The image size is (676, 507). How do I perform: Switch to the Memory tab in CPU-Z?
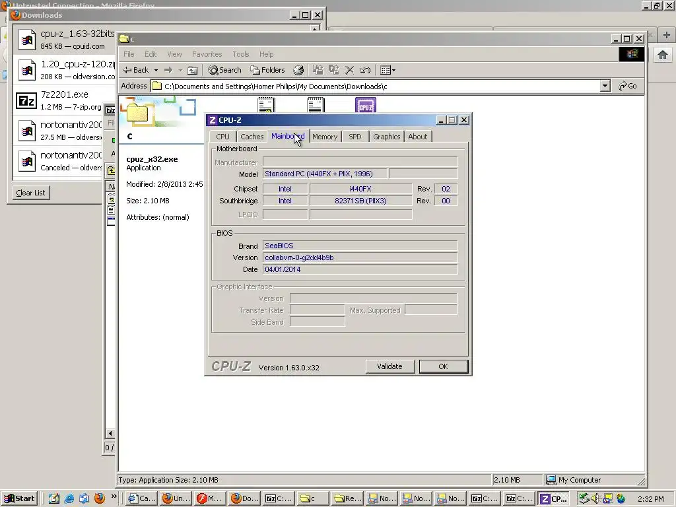point(325,137)
